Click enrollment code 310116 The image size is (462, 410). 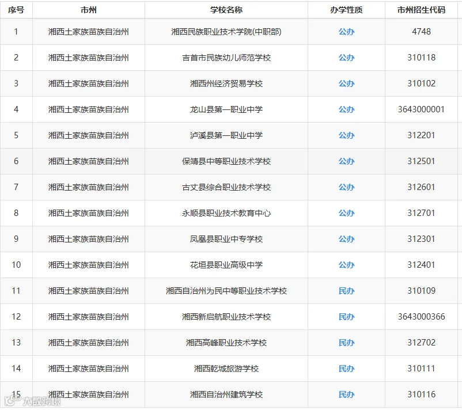click(421, 394)
